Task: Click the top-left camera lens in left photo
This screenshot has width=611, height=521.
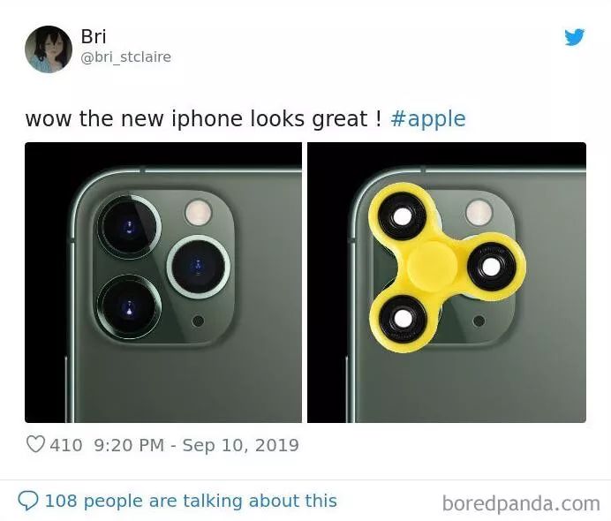Action: 129,227
